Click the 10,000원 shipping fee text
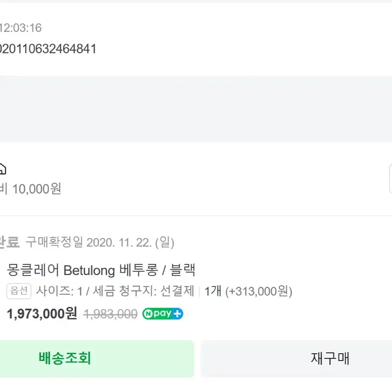392x392 pixels. 36,189
